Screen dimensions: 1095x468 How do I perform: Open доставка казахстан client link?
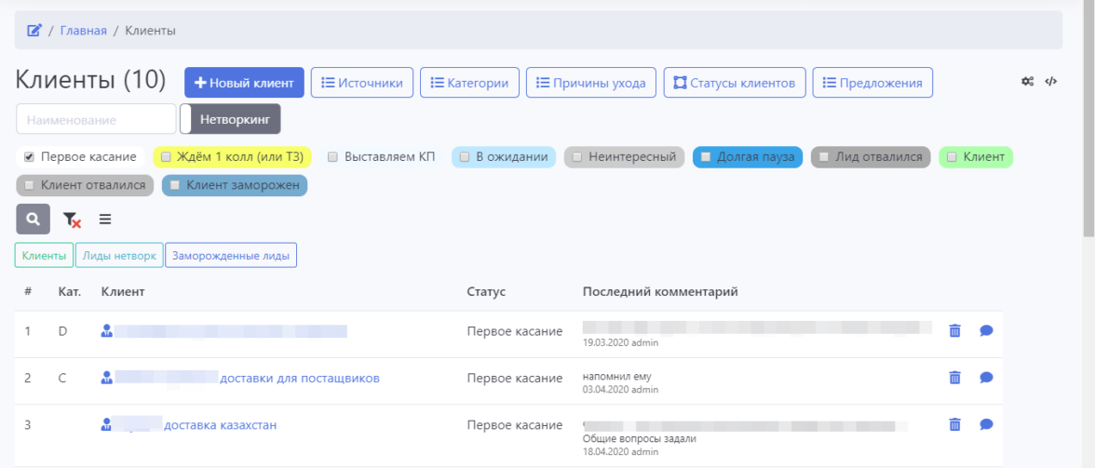click(x=220, y=425)
